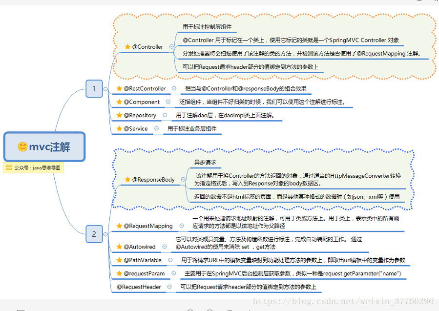Collapse the @RequestMapping branch
Screen dimensions: 439x311
[x=182, y=226]
